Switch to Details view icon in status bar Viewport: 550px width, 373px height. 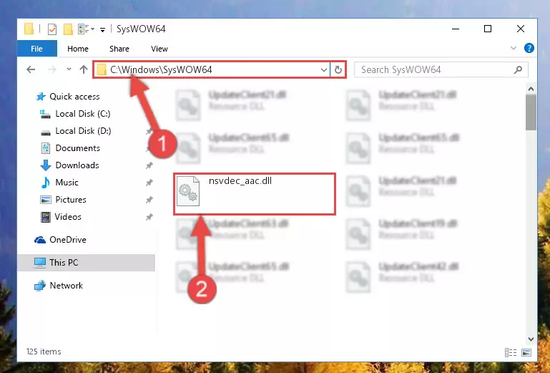click(511, 352)
